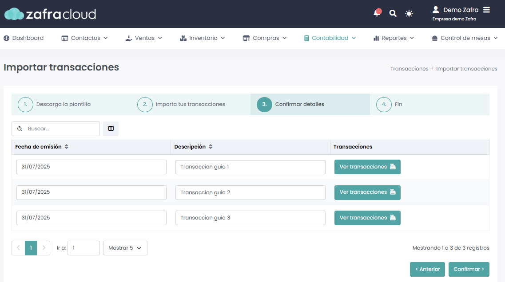Open the Contactos menu label

86,38
